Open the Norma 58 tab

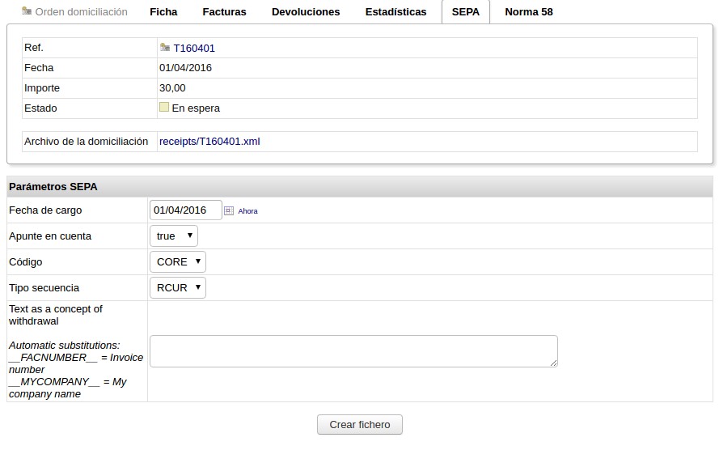[529, 12]
